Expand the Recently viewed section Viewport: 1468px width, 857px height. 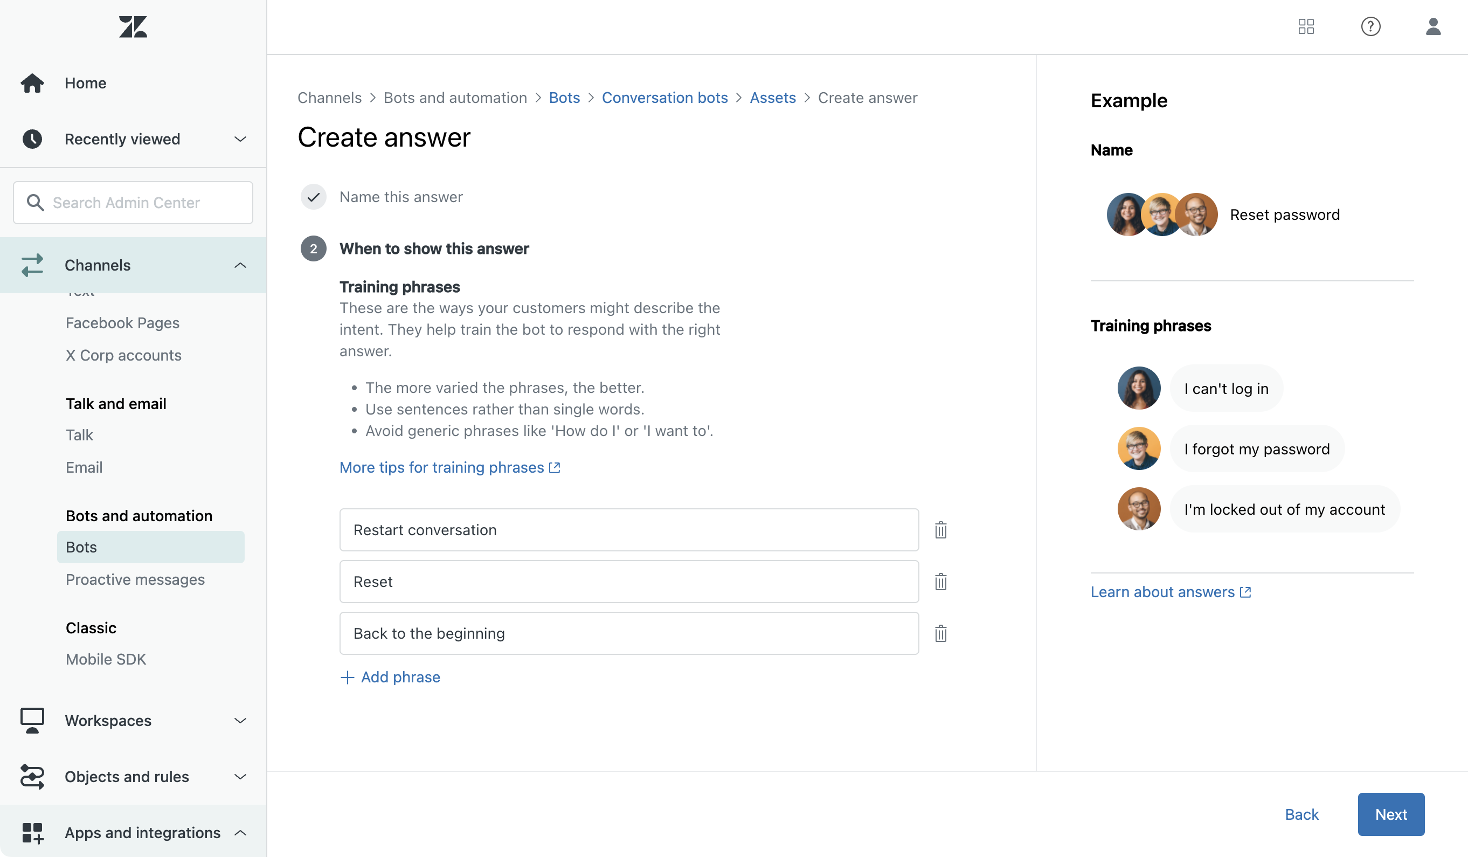click(240, 139)
